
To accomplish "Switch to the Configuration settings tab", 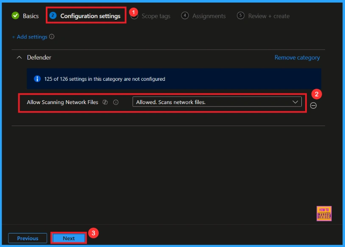I will 90,16.
